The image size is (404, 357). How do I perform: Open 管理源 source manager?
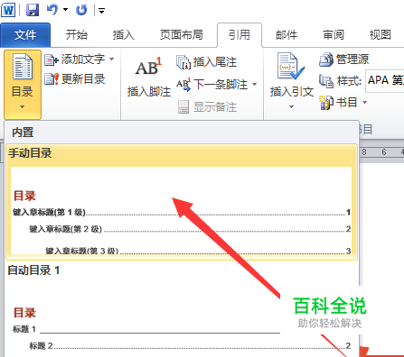(344, 59)
